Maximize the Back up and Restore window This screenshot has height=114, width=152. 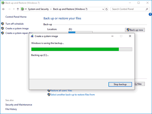[139, 3]
